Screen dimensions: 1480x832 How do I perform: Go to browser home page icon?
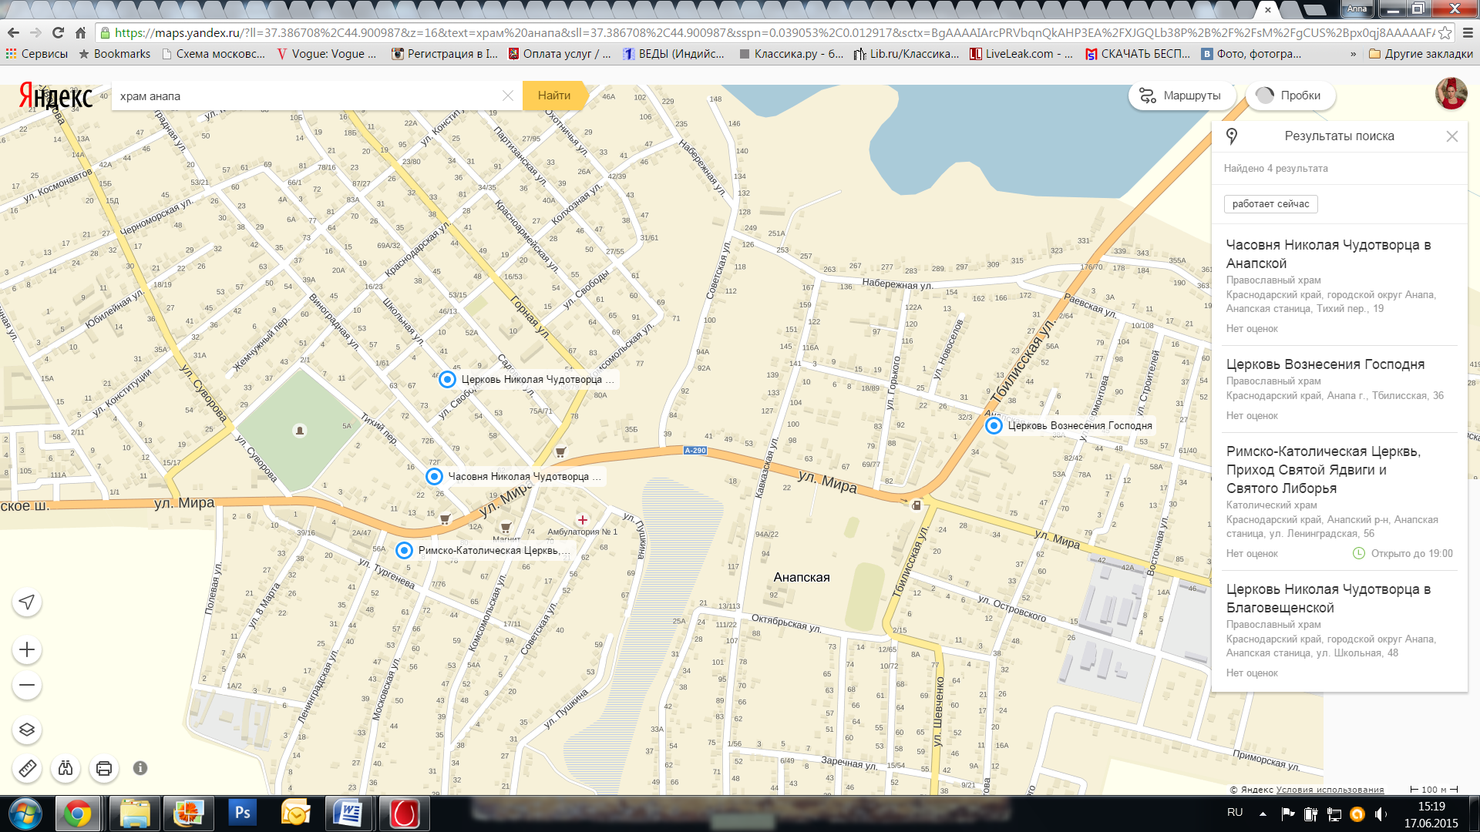coord(80,32)
